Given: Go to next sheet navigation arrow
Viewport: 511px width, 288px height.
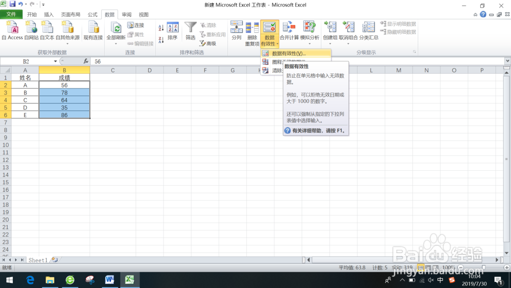Looking at the screenshot, I should [16, 260].
